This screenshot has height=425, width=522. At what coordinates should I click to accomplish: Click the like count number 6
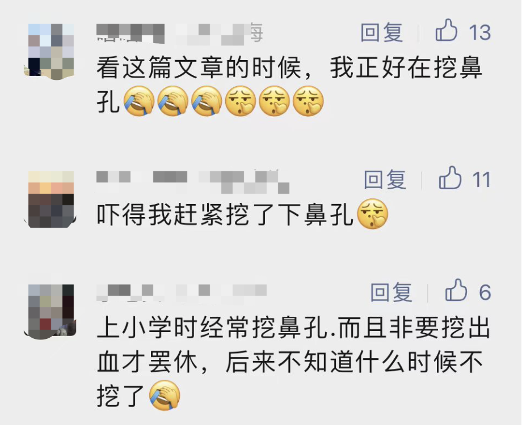(485, 292)
